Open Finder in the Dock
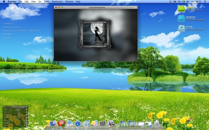Image resolution: width=209 pixels, height=130 pixels. 53,123
